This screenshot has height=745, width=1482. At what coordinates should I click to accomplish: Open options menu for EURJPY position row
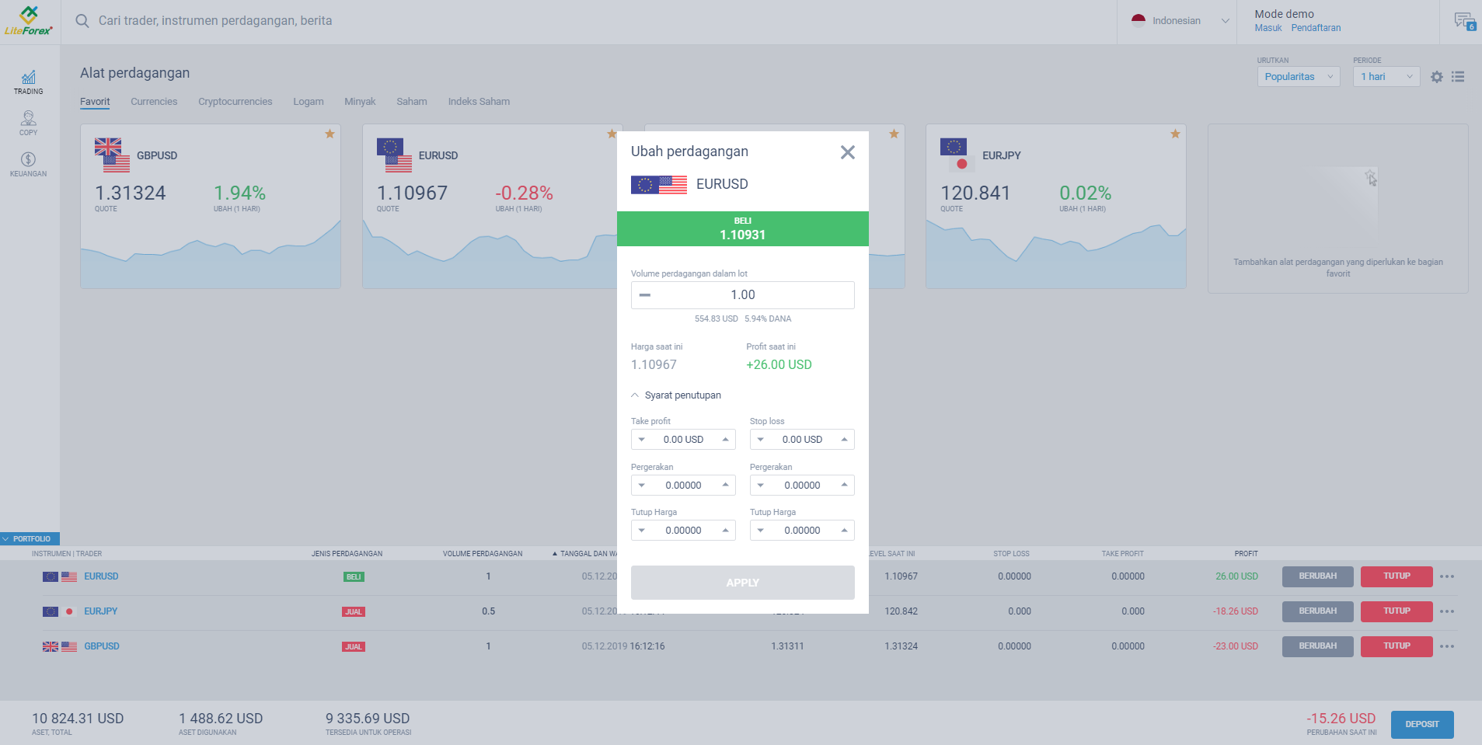(x=1447, y=611)
